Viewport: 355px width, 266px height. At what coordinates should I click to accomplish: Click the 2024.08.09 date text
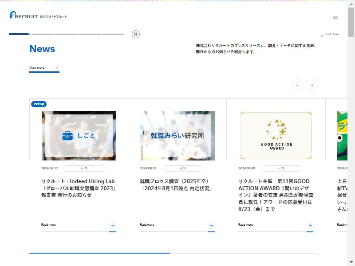click(148, 168)
